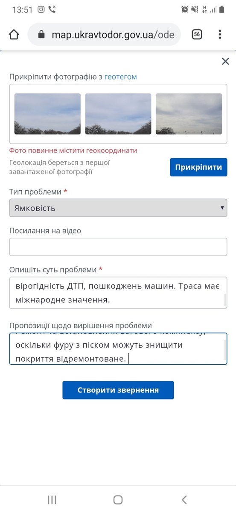Select the second attached photo thumbnail

(118, 114)
